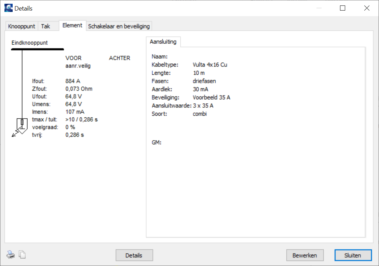Switch to the Knooppunt tab
The image size is (379, 266).
[22, 26]
